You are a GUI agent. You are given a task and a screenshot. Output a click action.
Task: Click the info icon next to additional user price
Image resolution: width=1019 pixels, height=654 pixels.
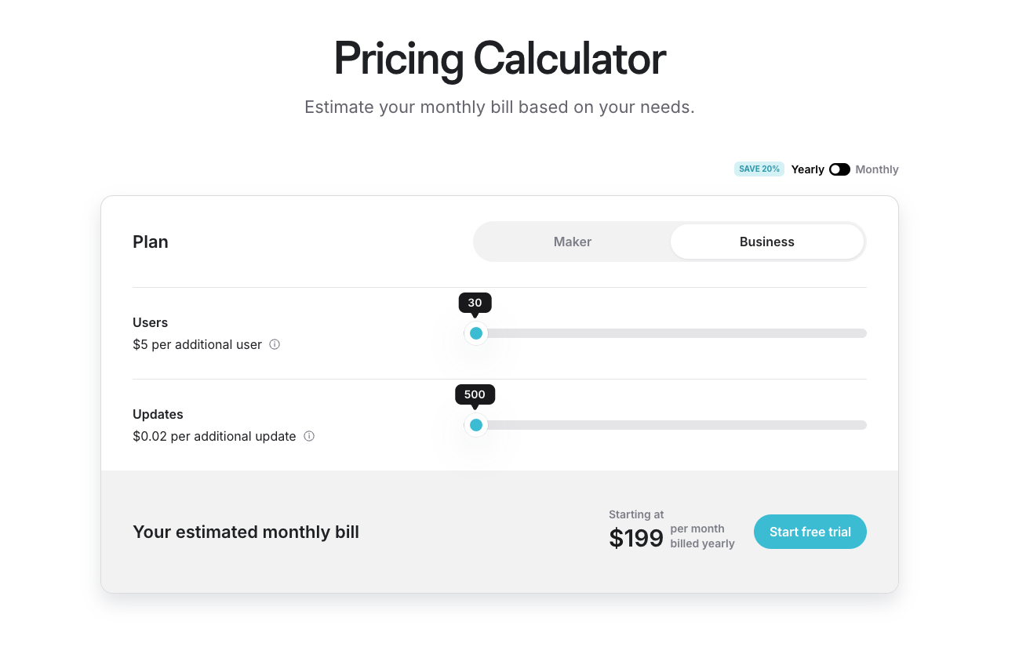(x=275, y=344)
